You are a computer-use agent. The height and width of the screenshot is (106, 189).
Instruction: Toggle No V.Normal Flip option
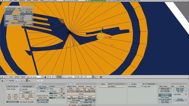(x=43, y=102)
